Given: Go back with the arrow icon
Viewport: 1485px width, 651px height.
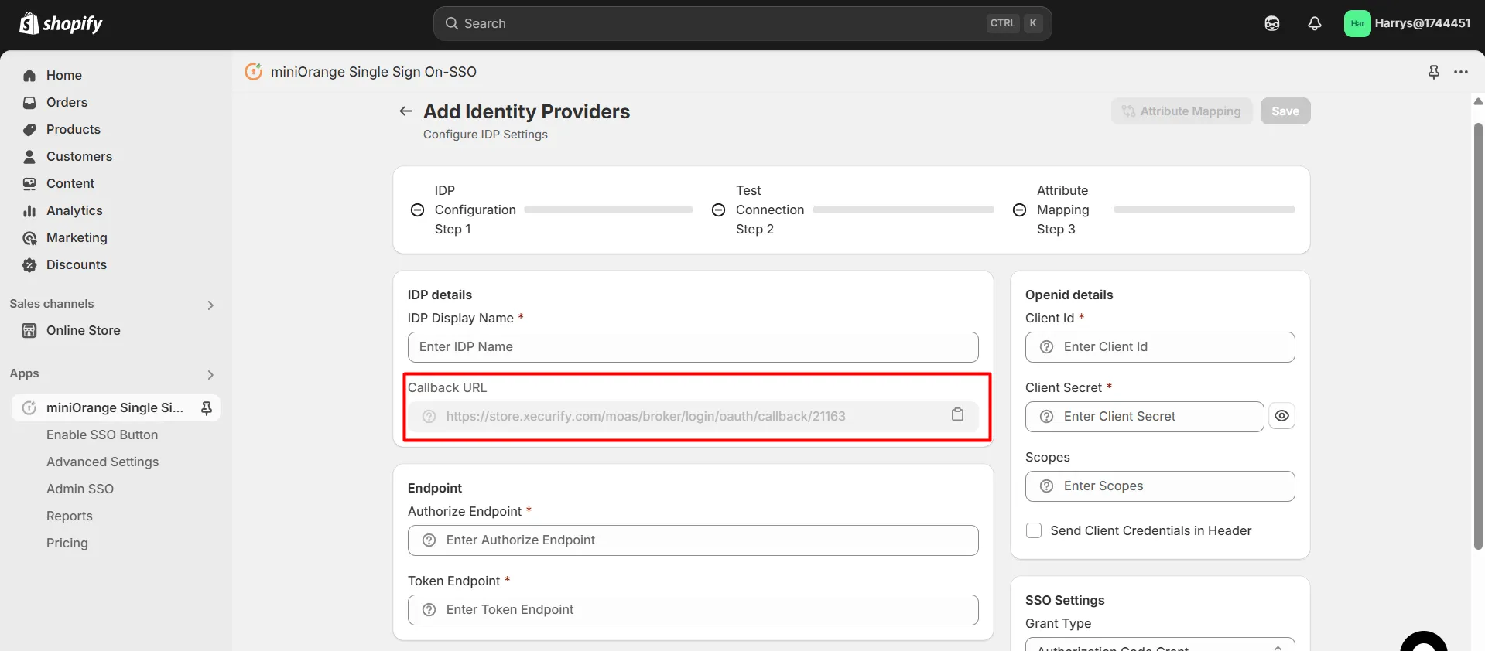Looking at the screenshot, I should [405, 111].
